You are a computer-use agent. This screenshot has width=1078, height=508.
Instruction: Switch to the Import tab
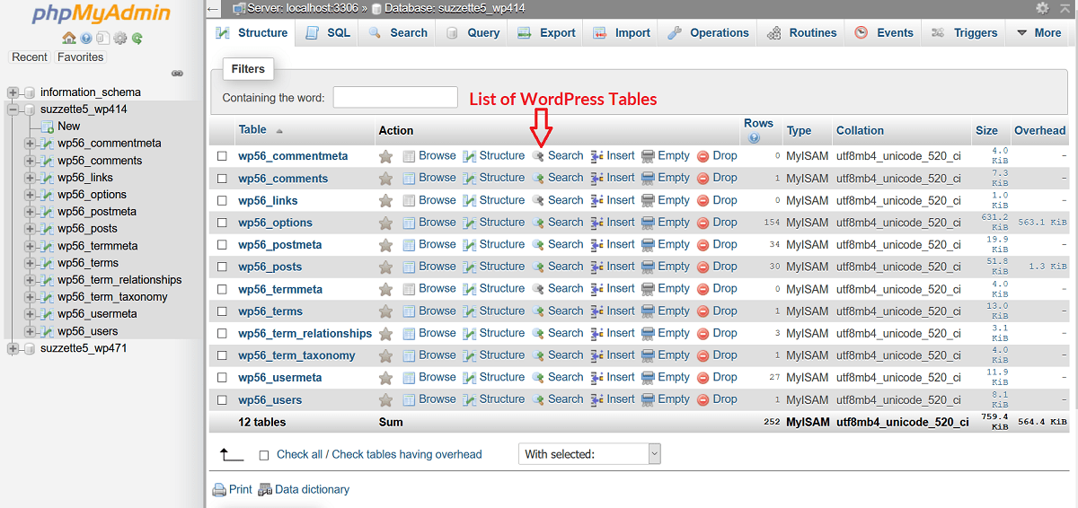coord(621,32)
